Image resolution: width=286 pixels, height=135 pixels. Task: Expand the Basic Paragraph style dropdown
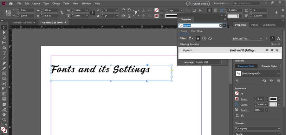coord(279,73)
